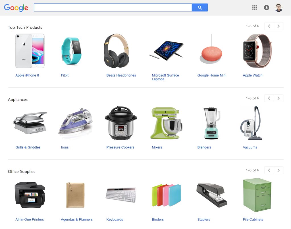Click the blue search magnifier button

200,8
